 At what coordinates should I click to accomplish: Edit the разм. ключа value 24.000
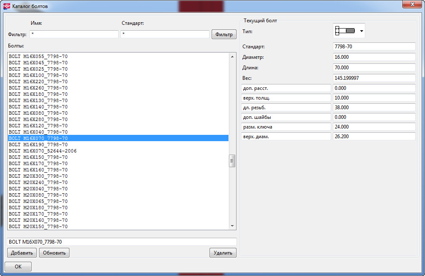[374, 126]
